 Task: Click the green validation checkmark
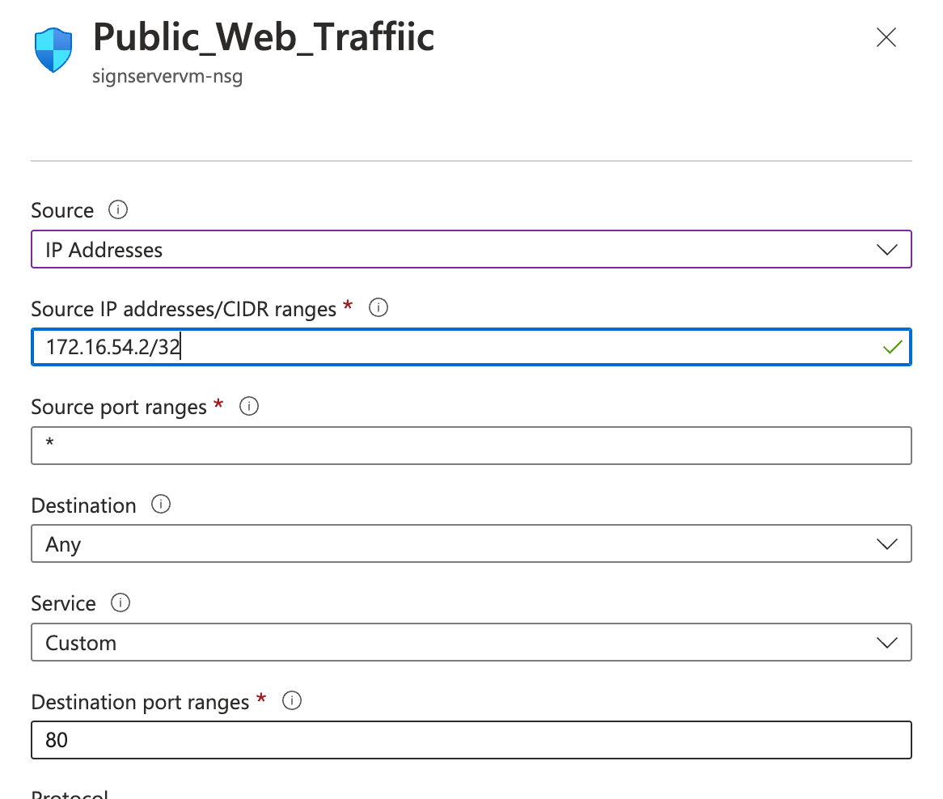[x=892, y=348]
